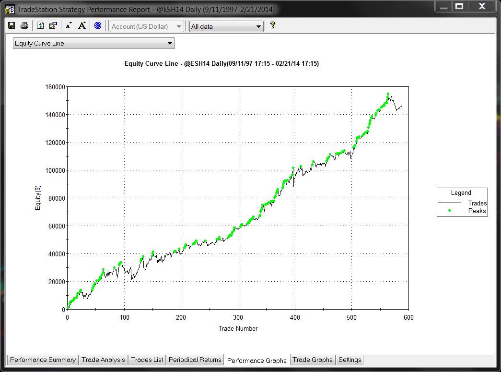This screenshot has width=501, height=372.
Task: Select the Performance Graphs tab
Action: [x=257, y=360]
